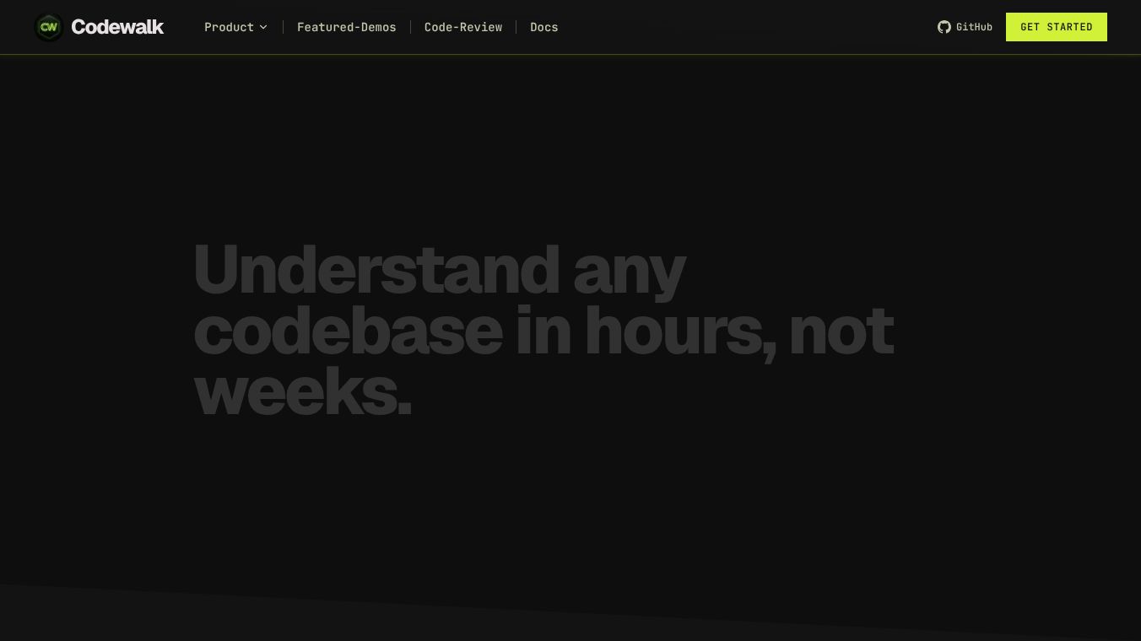Screen dimensions: 1141x641
Task: Open the Docs navigation item
Action: [x=543, y=27]
